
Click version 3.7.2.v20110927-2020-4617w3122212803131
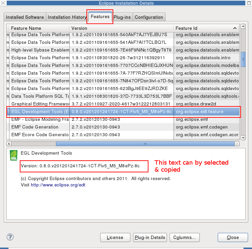(x=121, y=104)
